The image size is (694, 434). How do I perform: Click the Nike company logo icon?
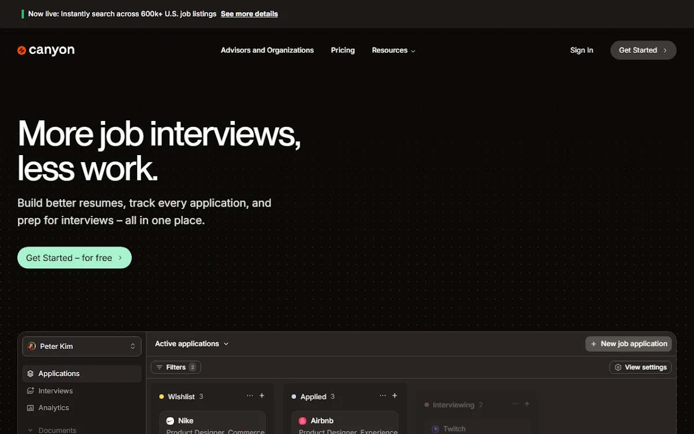(171, 421)
